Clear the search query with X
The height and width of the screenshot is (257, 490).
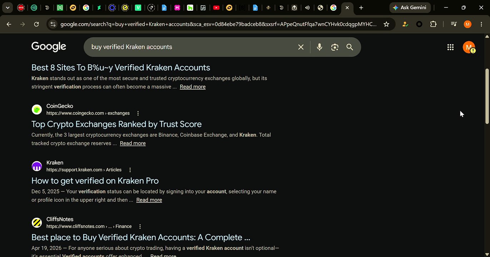pos(301,47)
